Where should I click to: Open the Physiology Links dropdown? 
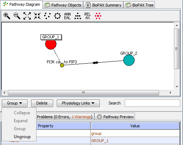point(78,103)
